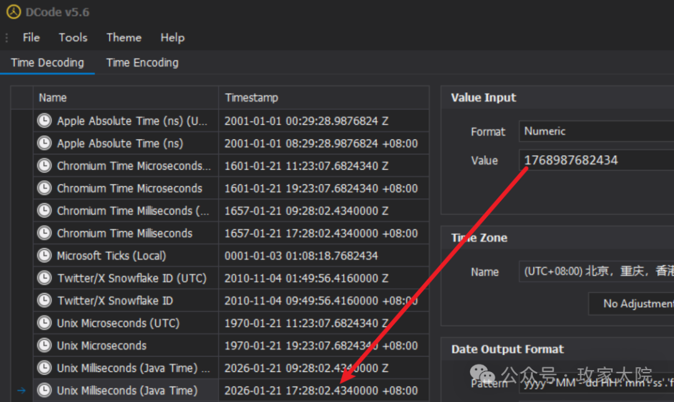This screenshot has width=674, height=402.
Task: Click timestamp 1657-01-21 09:28:02.4340000 Z
Action: (306, 211)
